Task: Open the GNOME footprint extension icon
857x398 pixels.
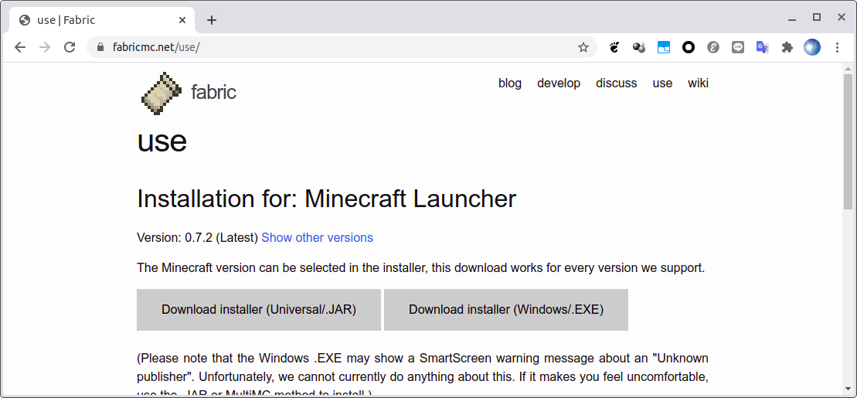Action: pyautogui.click(x=614, y=48)
